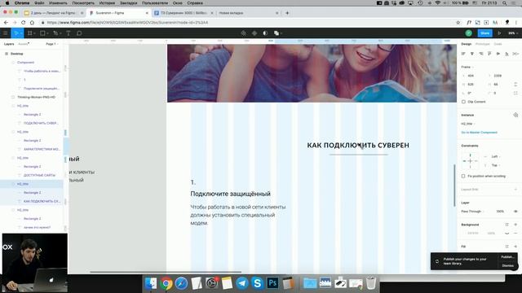The width and height of the screenshot is (522, 293).
Task: Collapse the Component layer in Layers panel
Action: point(13,63)
